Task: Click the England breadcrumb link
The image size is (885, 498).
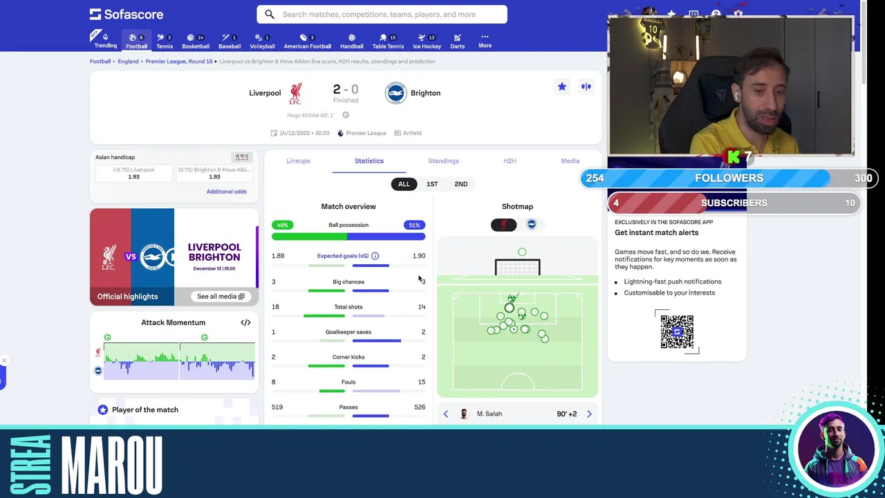Action: pyautogui.click(x=128, y=62)
